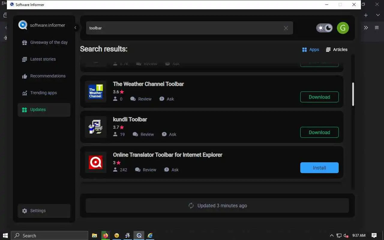Viewport: 384px width, 240px height.
Task: Click the 3.7 star rating
Action: pos(118,127)
